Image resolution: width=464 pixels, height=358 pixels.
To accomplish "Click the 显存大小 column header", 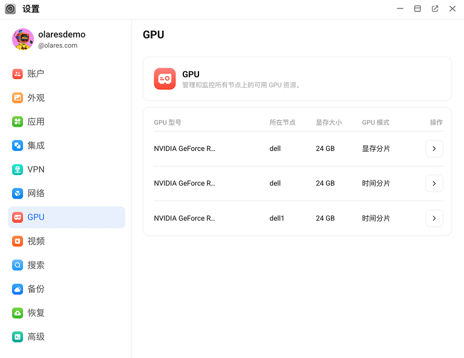I will click(328, 123).
